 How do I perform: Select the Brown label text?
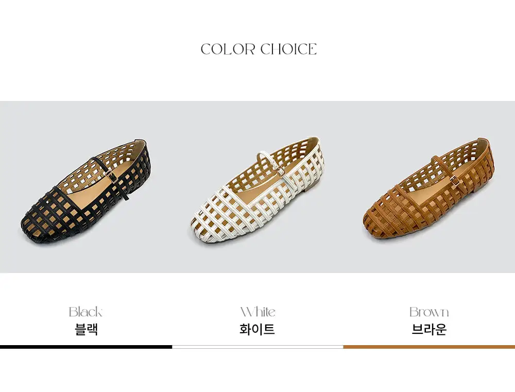click(429, 312)
